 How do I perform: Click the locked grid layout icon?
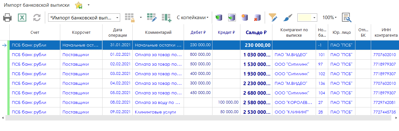(129, 18)
